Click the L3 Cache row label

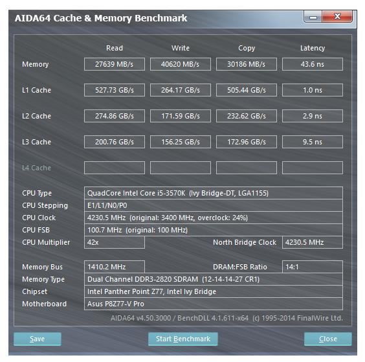click(x=36, y=142)
